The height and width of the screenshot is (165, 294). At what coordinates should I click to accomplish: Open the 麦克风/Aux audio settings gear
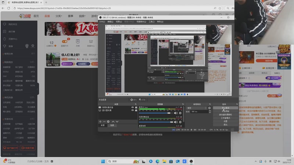(x=180, y=113)
